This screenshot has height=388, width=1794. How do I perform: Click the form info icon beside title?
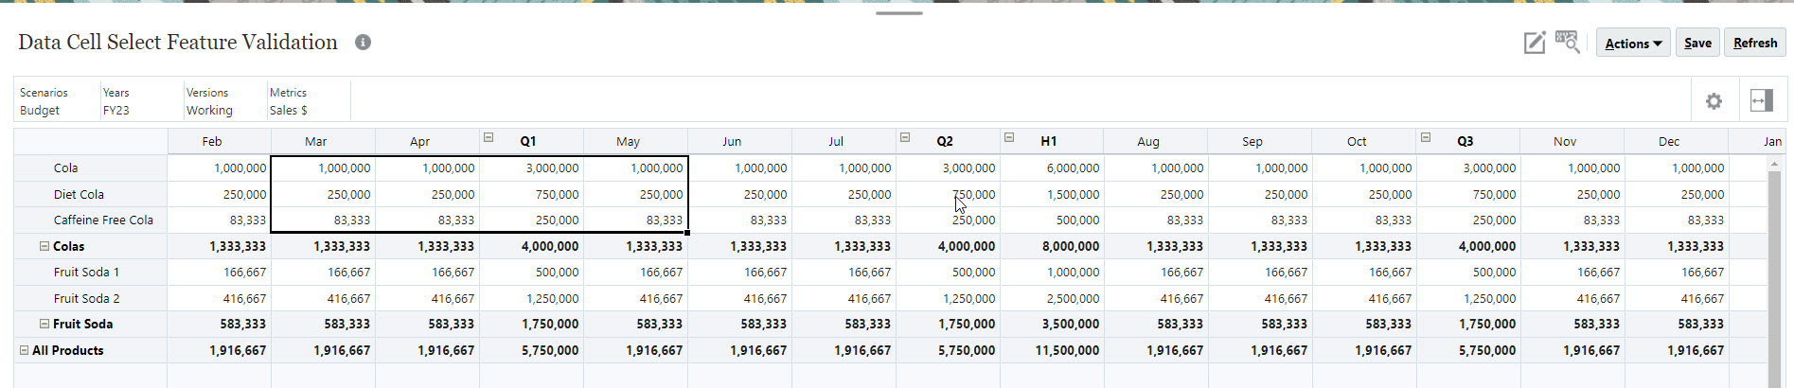click(363, 42)
